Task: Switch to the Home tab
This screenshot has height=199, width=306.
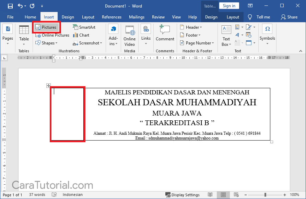Action: tap(30, 17)
